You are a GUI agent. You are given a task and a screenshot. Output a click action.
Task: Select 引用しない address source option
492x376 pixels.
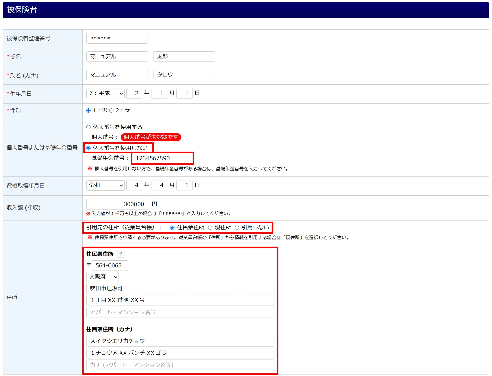237,228
